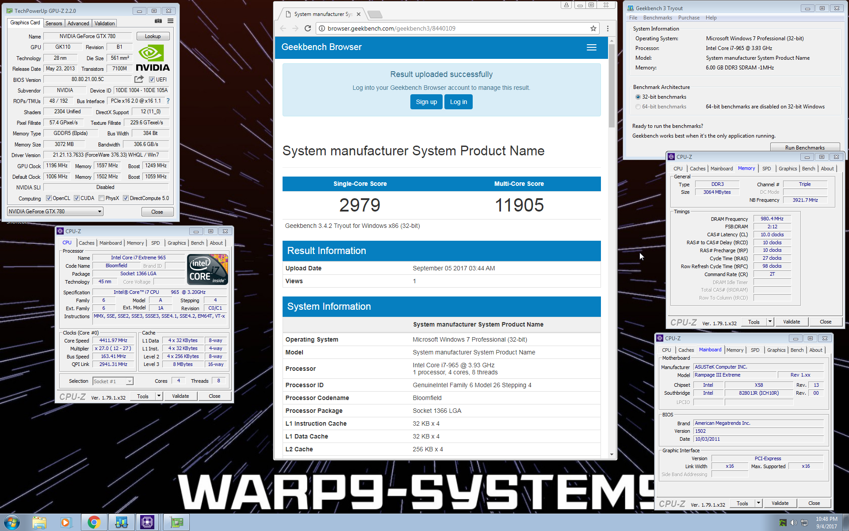
Task: Select 64-bit benchmarks radio button
Action: pos(638,107)
